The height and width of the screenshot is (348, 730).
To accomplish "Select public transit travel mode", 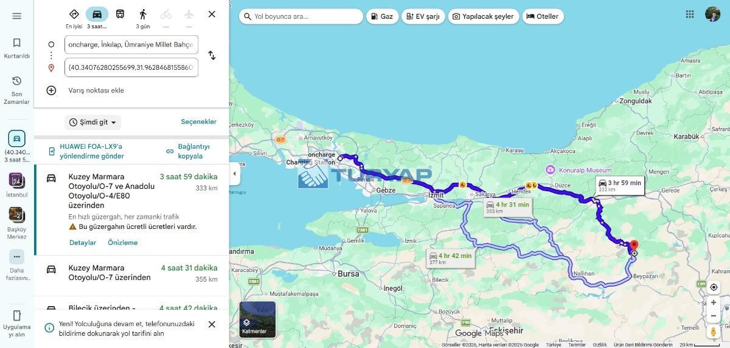I will pos(120,14).
